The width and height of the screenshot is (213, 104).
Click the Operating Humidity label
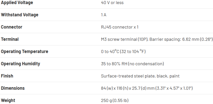point(20,64)
